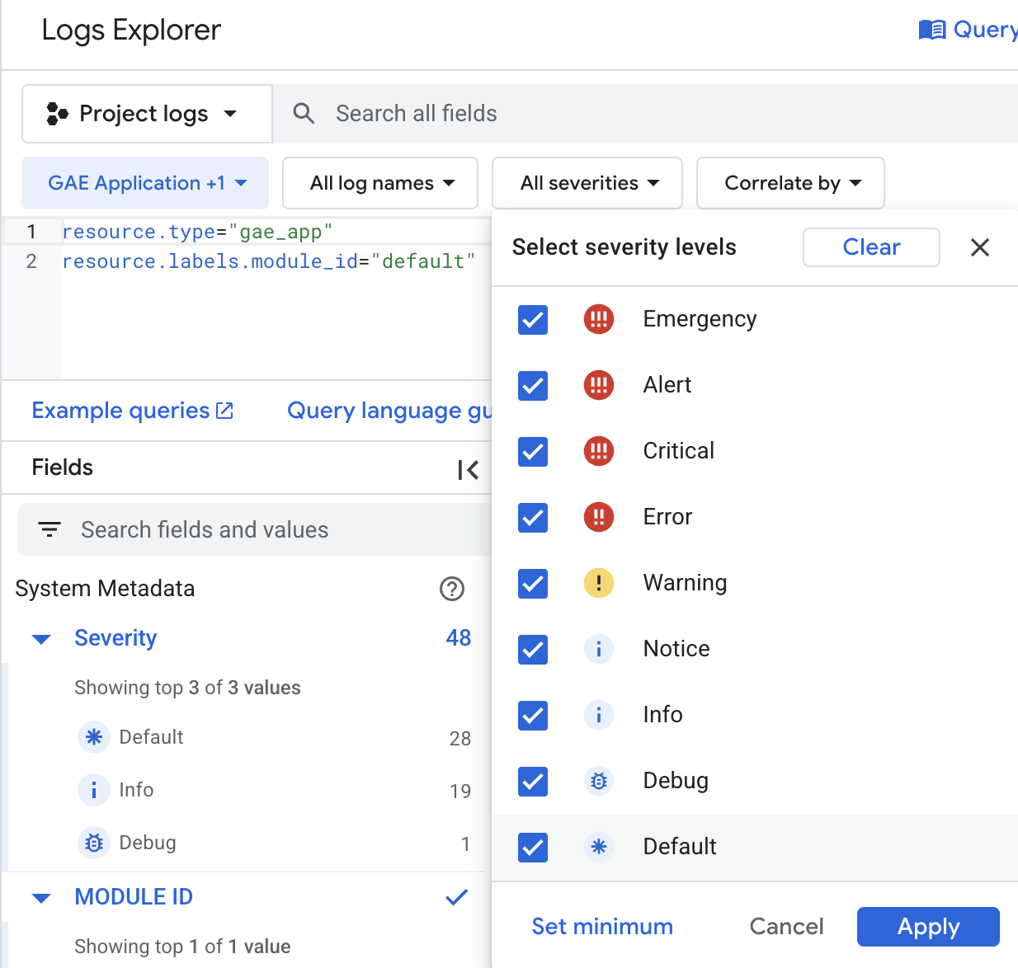Click Default asterisk icon in Fields list
Image resolution: width=1018 pixels, height=968 pixels.
[94, 737]
